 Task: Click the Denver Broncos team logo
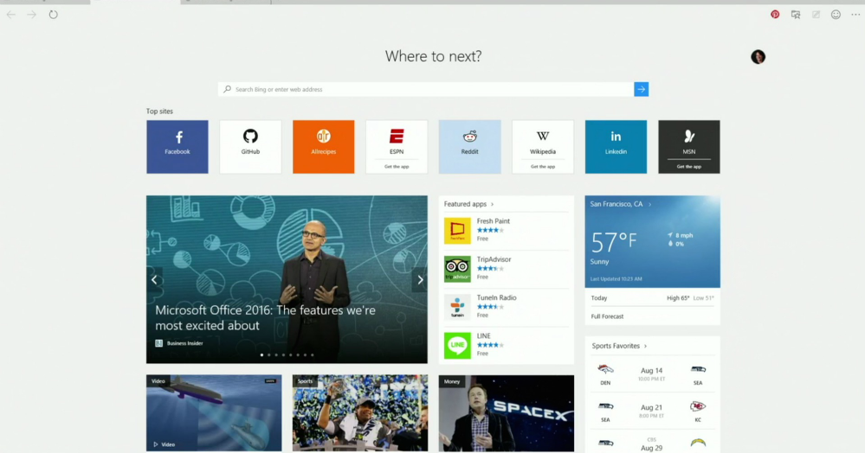pyautogui.click(x=606, y=369)
